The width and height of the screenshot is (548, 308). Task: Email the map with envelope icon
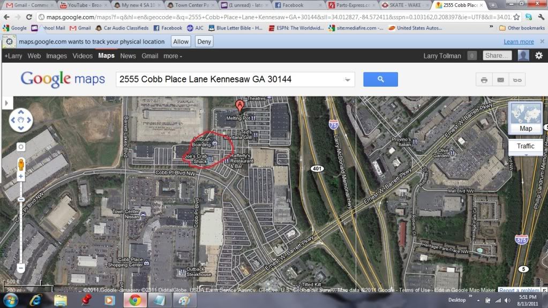pyautogui.click(x=500, y=80)
